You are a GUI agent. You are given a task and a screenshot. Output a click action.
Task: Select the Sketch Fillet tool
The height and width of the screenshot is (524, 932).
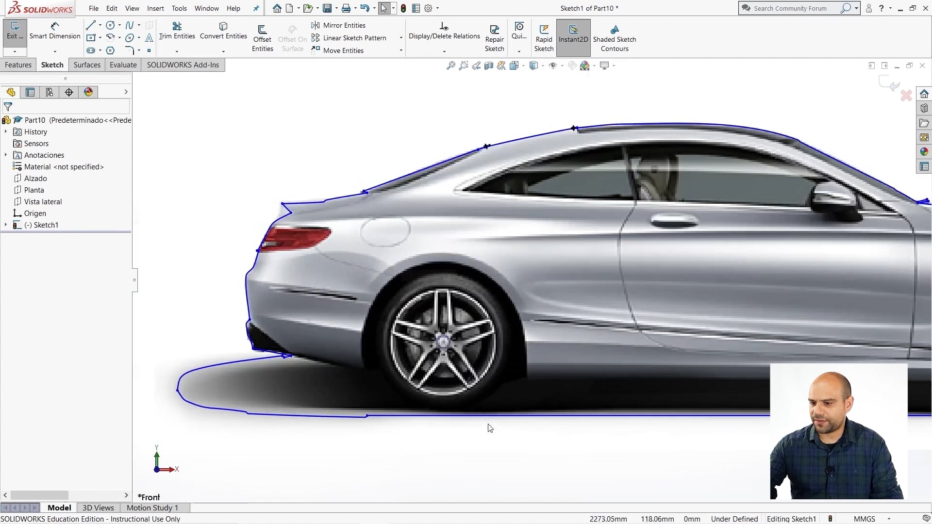click(x=129, y=50)
